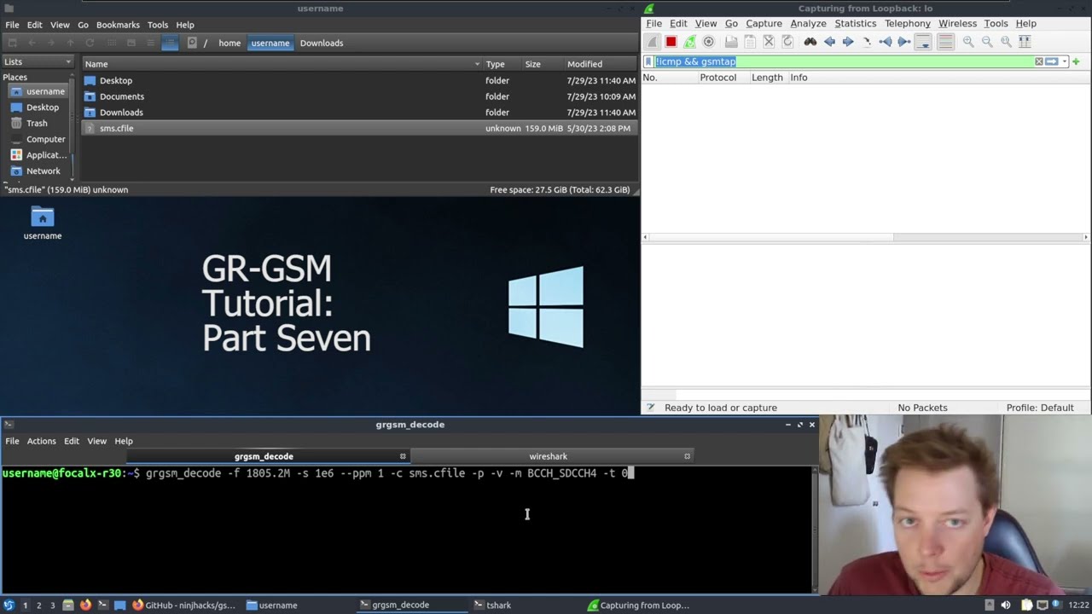Image resolution: width=1092 pixels, height=614 pixels.
Task: Navigate to the home path button
Action: tap(229, 43)
